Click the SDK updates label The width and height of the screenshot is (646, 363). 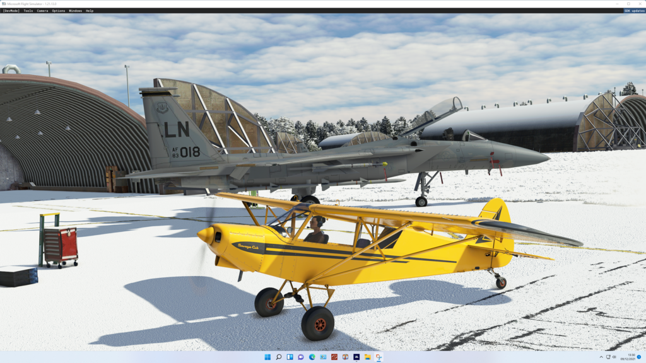pyautogui.click(x=634, y=11)
